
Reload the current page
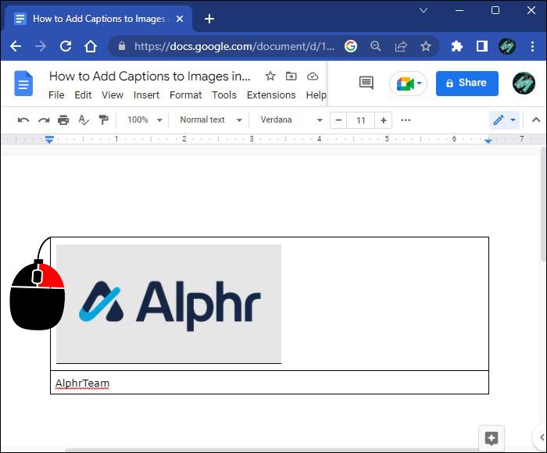click(x=66, y=46)
